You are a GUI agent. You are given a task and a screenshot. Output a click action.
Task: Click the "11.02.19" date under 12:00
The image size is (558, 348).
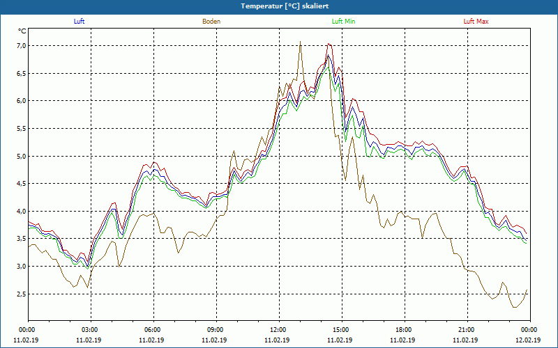tap(277, 340)
